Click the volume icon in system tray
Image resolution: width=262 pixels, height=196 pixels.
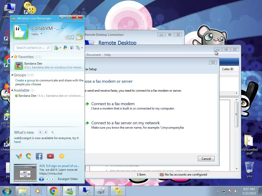pyautogui.click(x=236, y=191)
